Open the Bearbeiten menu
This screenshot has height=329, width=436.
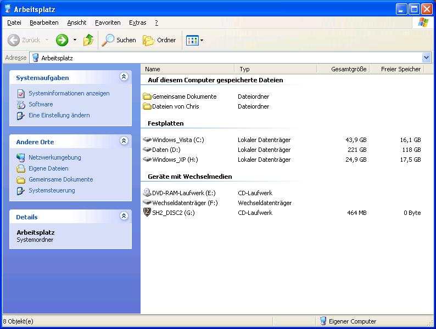point(44,23)
